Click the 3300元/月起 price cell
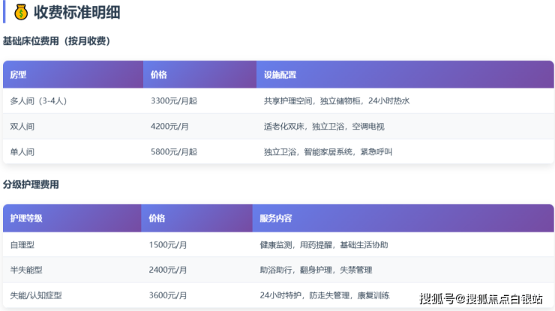The width and height of the screenshot is (555, 311). pyautogui.click(x=173, y=100)
